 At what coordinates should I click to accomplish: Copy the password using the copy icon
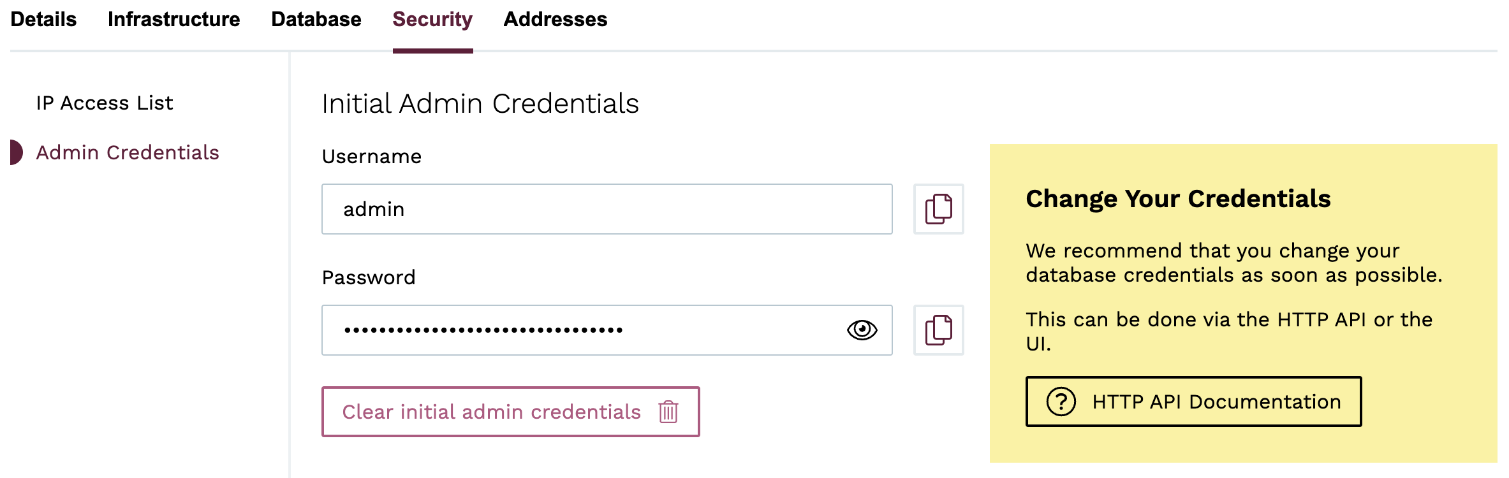(938, 330)
